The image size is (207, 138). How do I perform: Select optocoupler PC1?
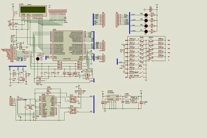73,99
